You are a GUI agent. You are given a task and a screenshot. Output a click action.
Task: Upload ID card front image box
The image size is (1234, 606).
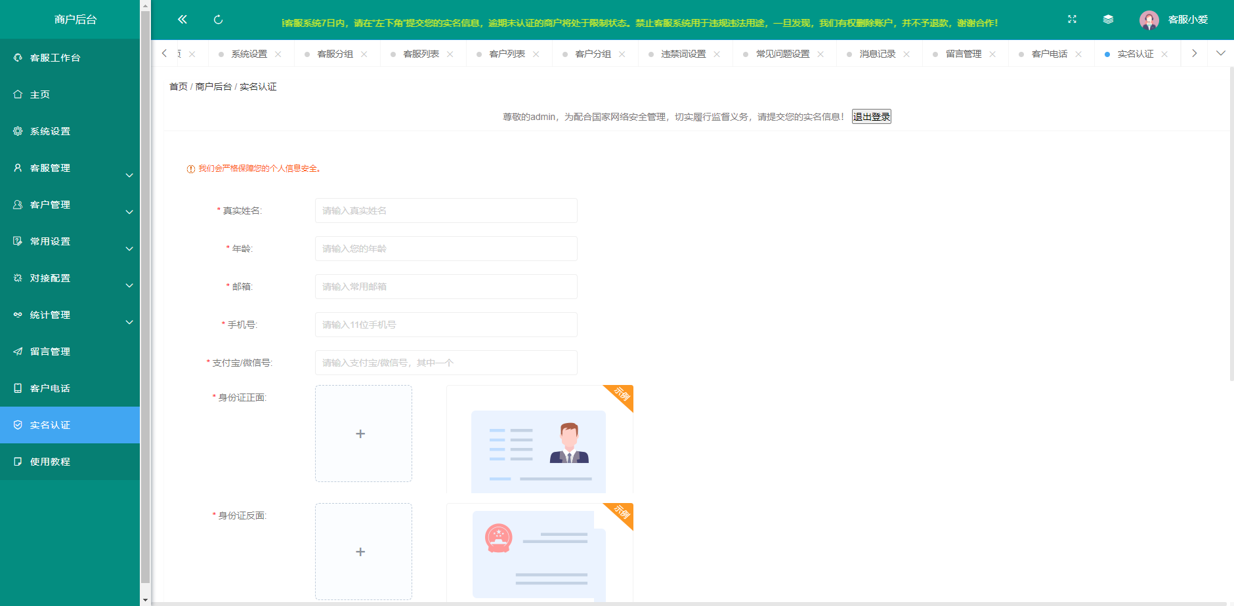tap(364, 434)
